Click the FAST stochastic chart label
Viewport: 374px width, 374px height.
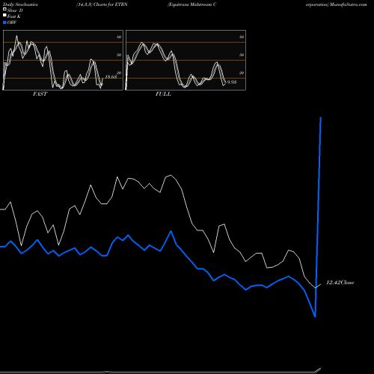point(40,94)
